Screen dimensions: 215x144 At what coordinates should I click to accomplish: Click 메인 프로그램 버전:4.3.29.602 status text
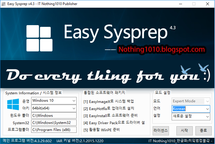click(27, 141)
